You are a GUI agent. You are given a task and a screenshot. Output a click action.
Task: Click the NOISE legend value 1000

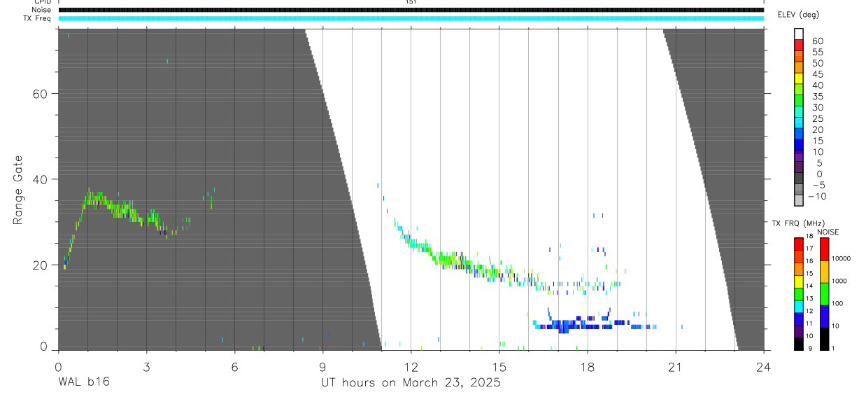[840, 281]
